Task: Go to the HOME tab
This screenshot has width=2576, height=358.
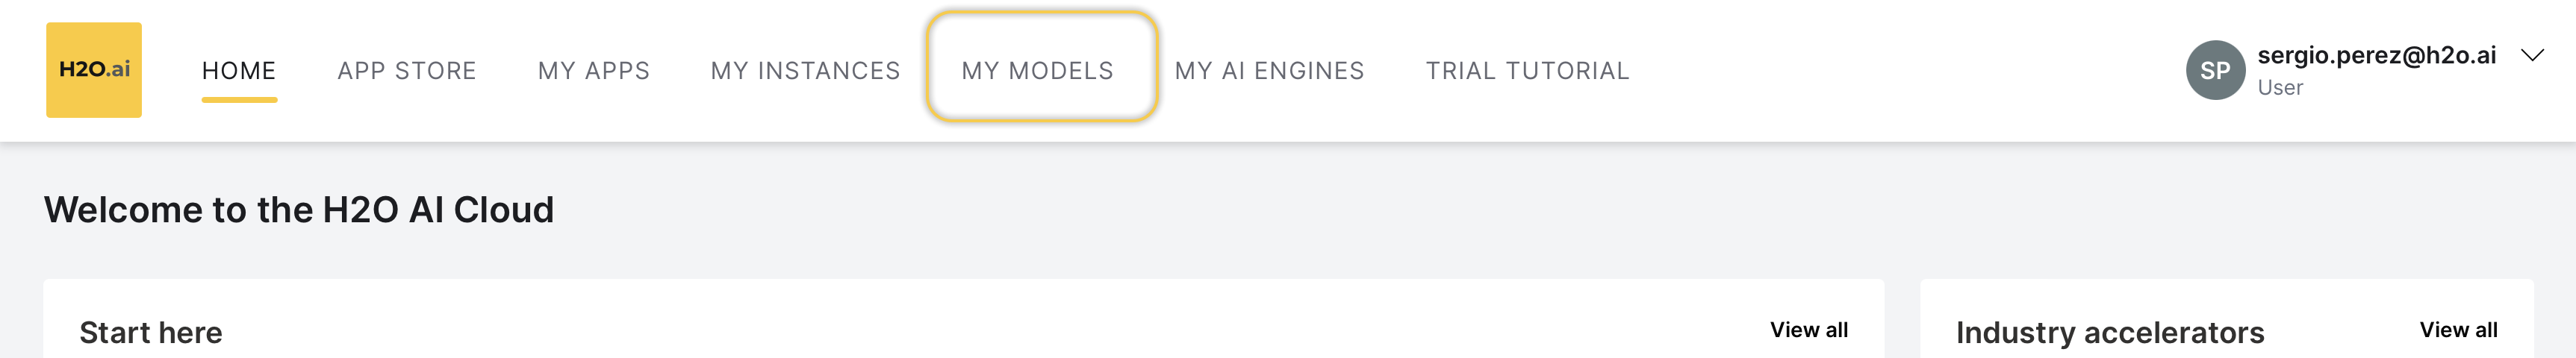Action: (x=239, y=71)
